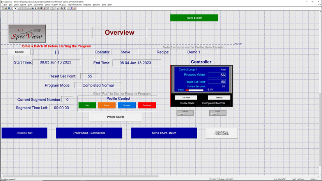Click the PWR power level bar

194,90
